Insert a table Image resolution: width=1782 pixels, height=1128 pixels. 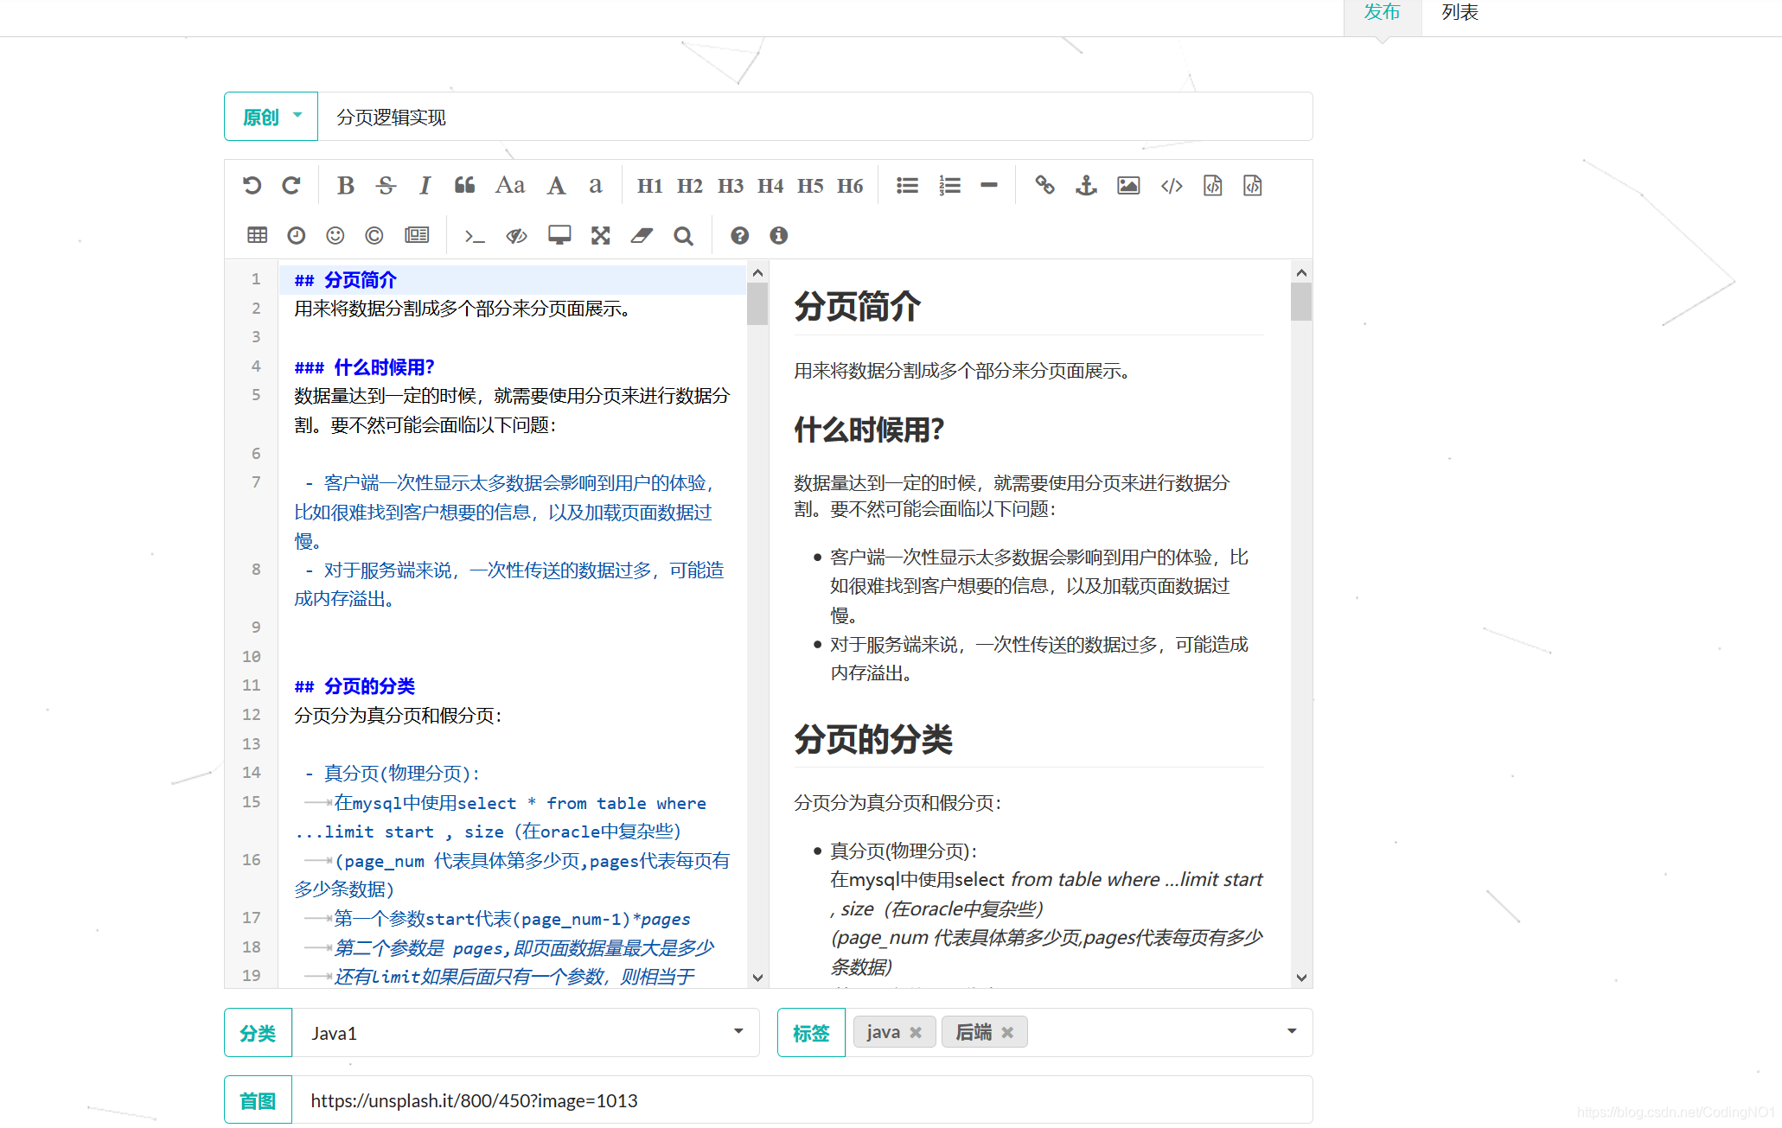(257, 235)
